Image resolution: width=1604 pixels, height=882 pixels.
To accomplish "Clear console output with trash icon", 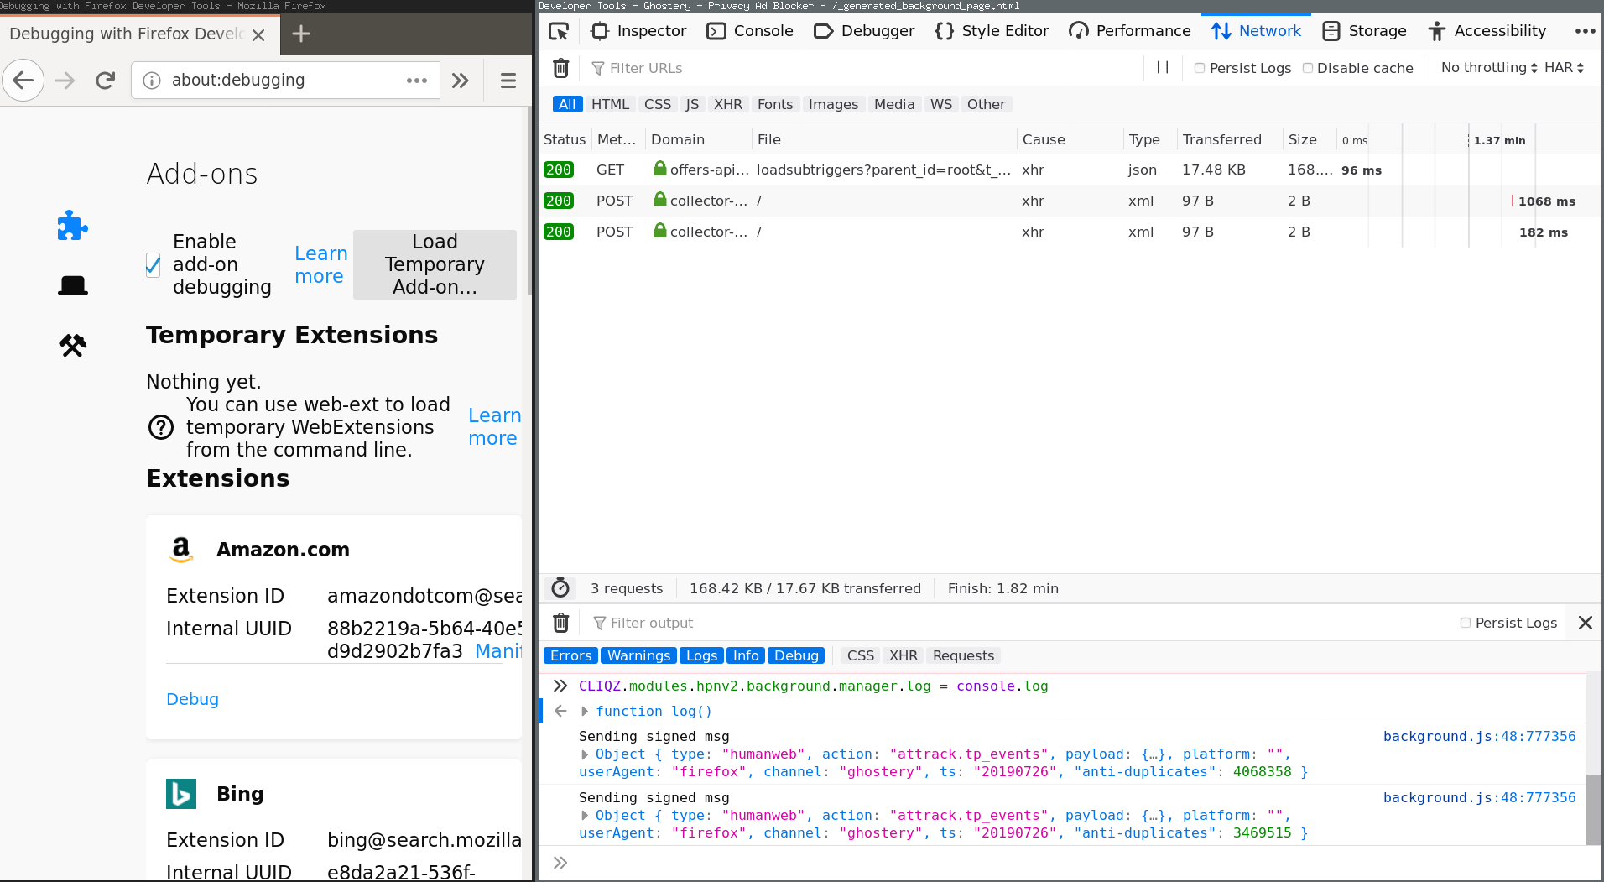I will pos(561,623).
